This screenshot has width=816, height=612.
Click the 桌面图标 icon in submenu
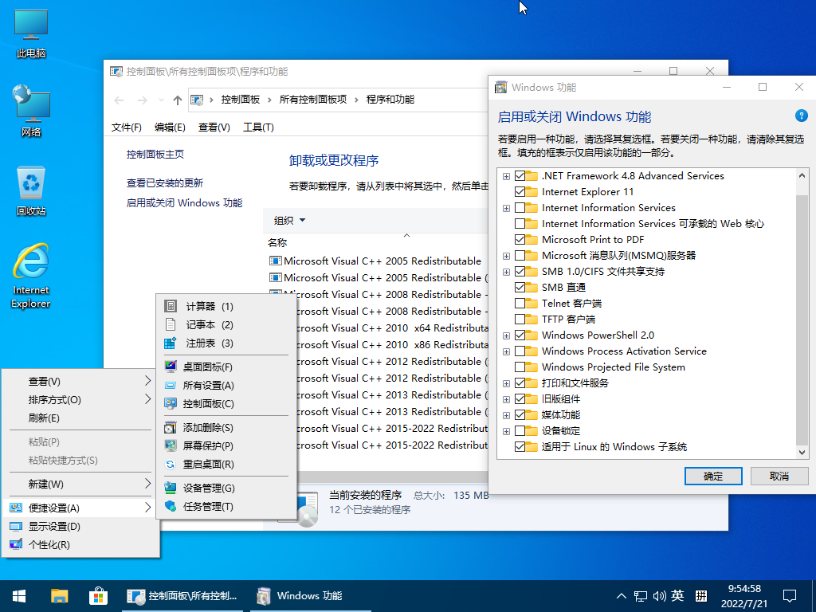click(171, 367)
